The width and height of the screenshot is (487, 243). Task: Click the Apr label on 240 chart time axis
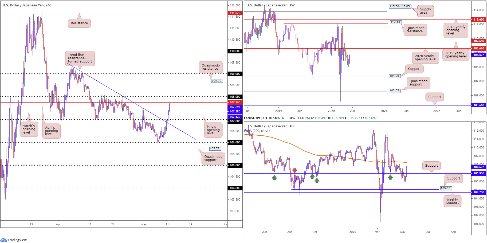[58, 225]
